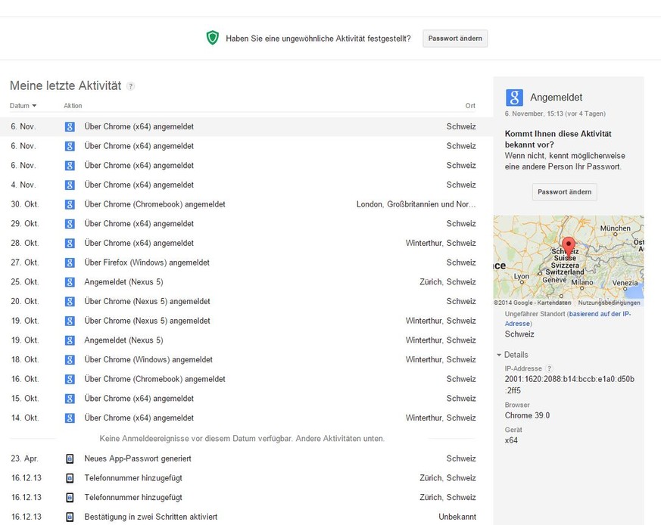This screenshot has height=525, width=661.
Task: Click Chrome 39.0 browser value
Action: point(528,415)
